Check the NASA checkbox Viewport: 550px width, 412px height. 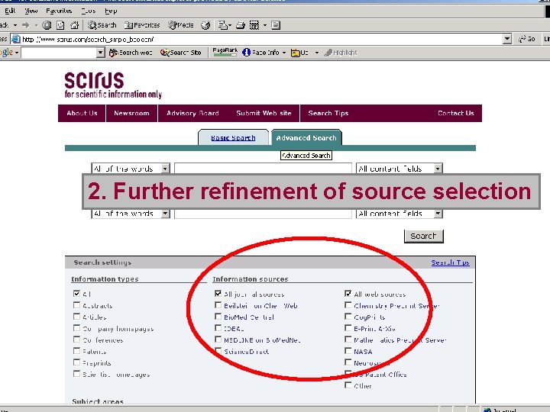(x=348, y=351)
